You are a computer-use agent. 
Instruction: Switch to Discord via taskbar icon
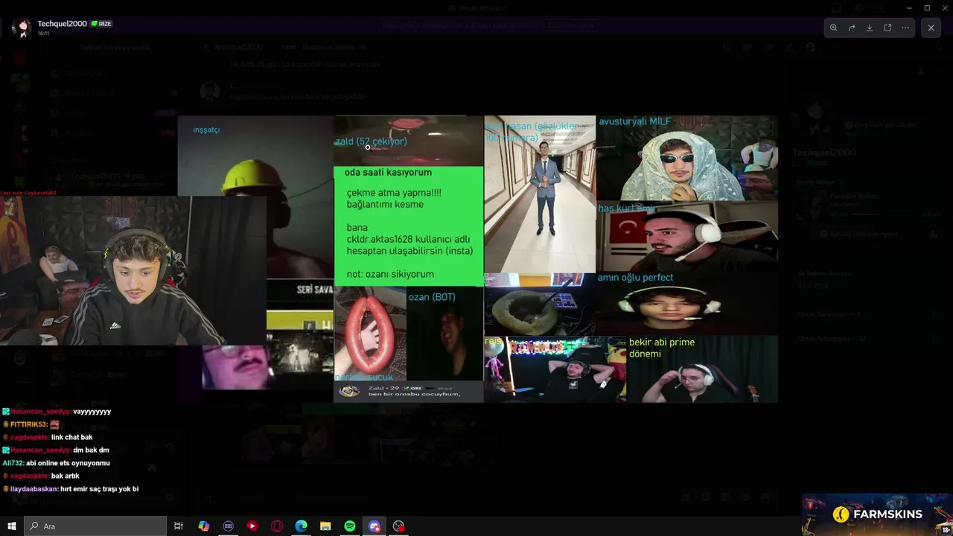click(x=374, y=526)
